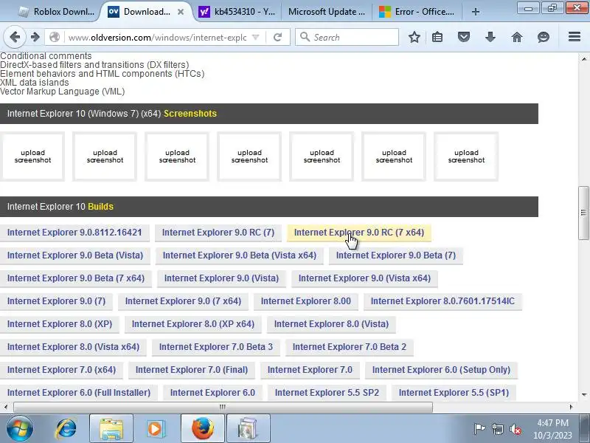Open Internet Explorer 8.00 link
The height and width of the screenshot is (443, 590).
point(306,301)
